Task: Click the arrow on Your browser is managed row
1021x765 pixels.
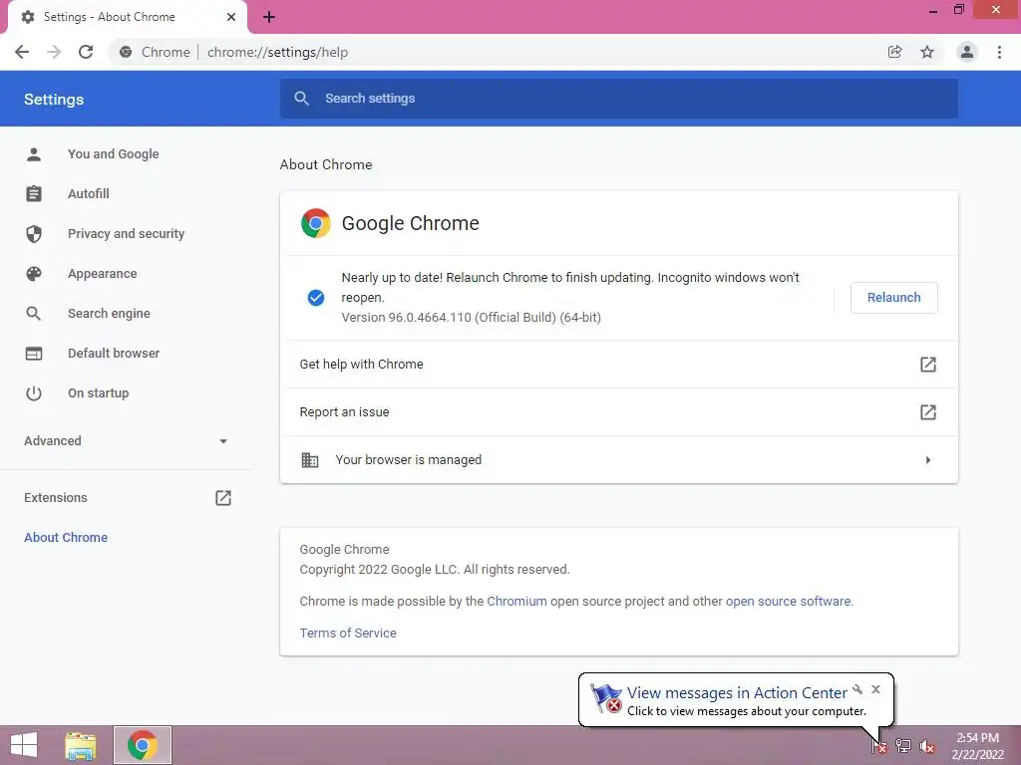Action: click(928, 460)
